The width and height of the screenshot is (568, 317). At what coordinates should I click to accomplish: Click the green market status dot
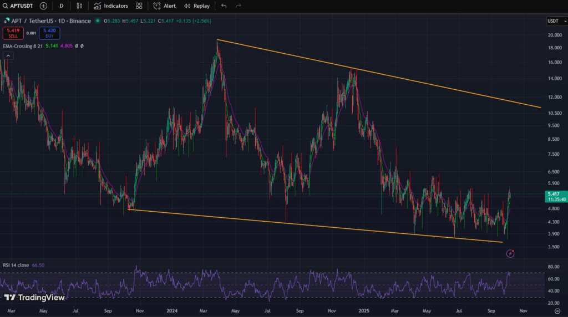tap(98, 21)
